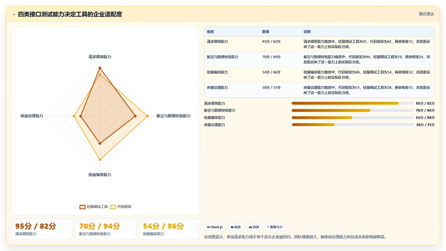The width and height of the screenshot is (446, 251).
Task: Click the lightning icon beside the title
Action: point(14,14)
